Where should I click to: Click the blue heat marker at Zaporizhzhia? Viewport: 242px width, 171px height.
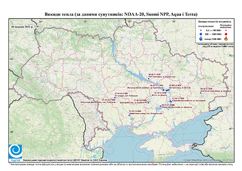[x=171, y=101]
